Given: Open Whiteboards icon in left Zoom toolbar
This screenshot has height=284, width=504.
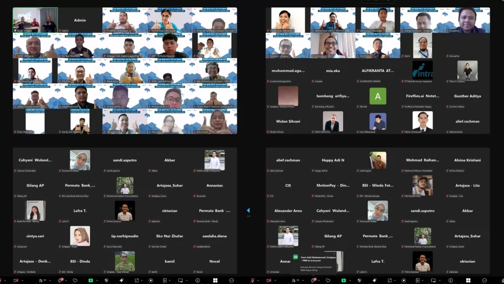Looking at the screenshot, I should coord(180,281).
